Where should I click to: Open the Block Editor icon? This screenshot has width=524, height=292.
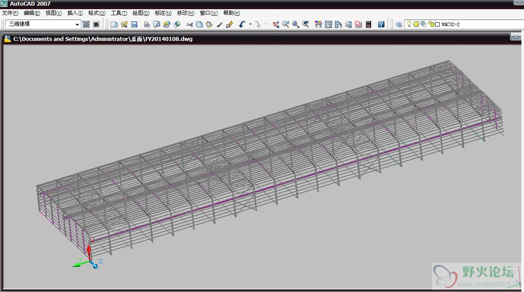(x=230, y=24)
